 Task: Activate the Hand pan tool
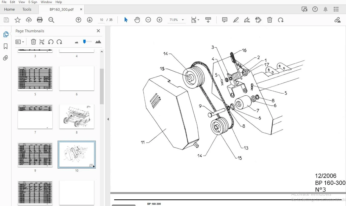tap(137, 20)
